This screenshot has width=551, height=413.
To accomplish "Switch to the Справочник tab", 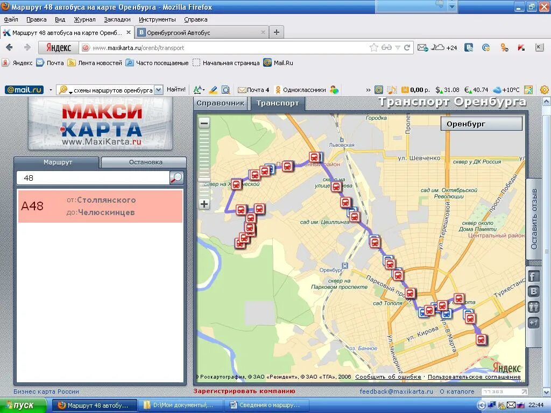I will (220, 103).
